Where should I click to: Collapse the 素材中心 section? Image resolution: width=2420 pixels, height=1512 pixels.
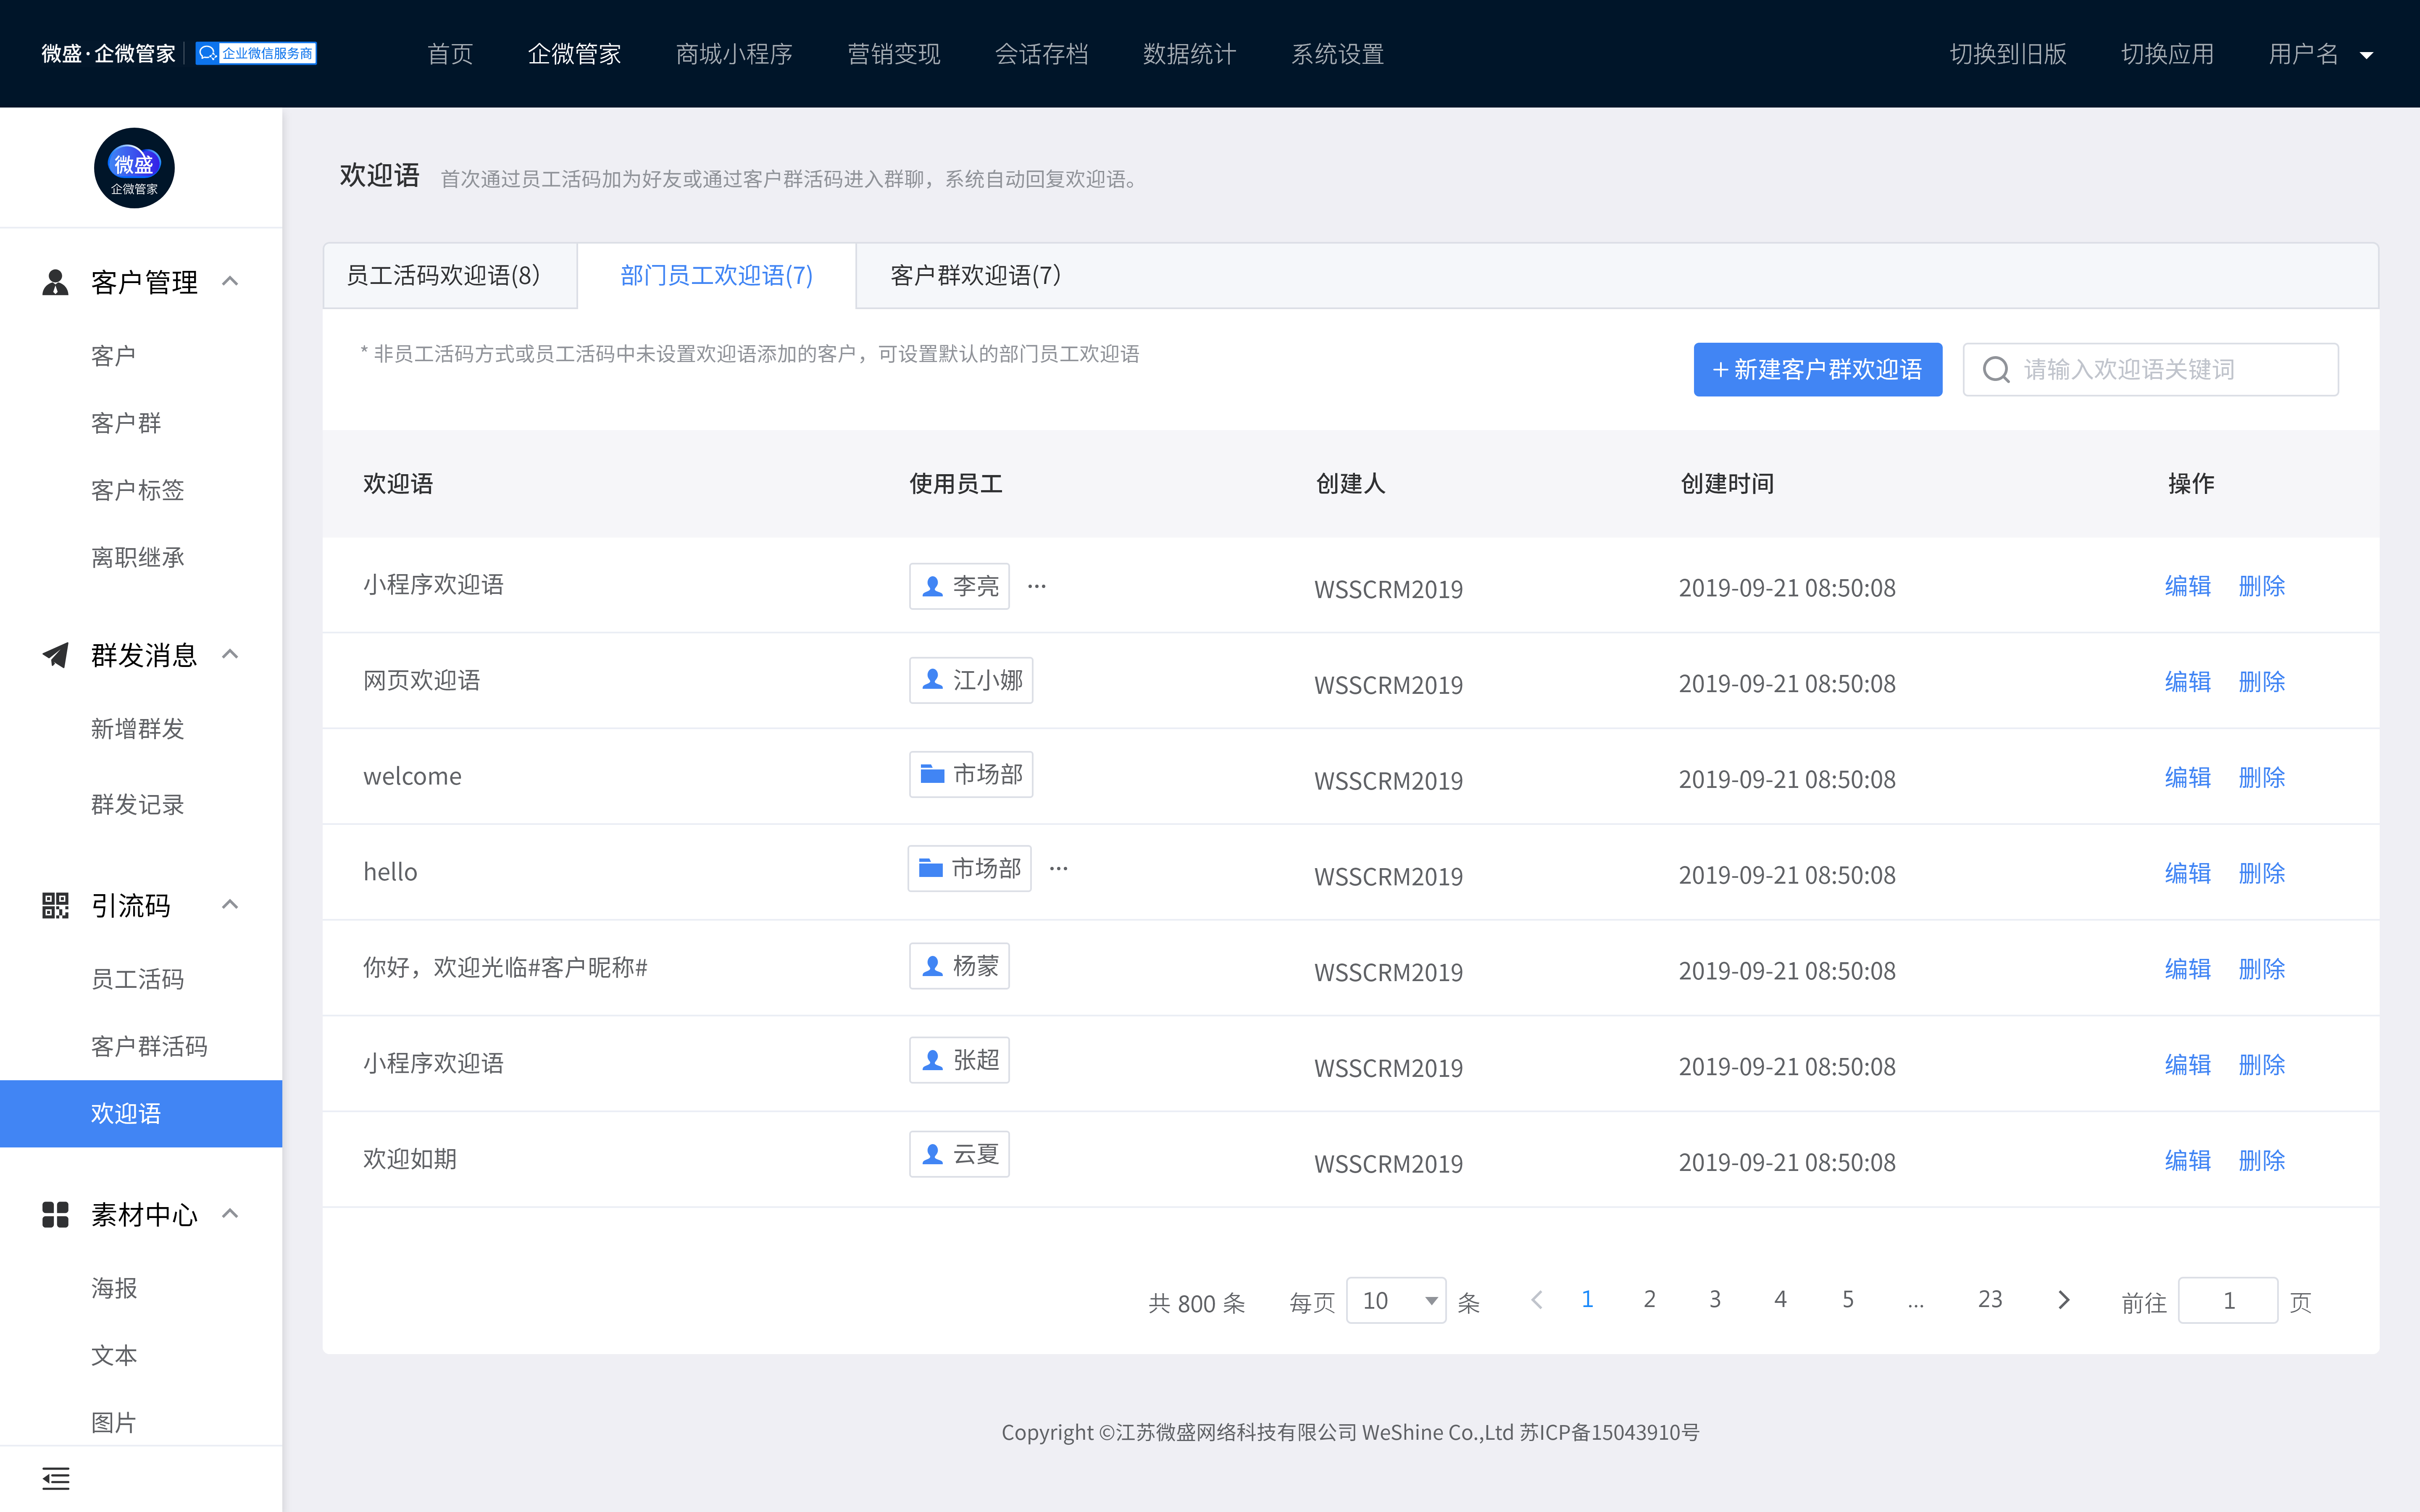(230, 1213)
